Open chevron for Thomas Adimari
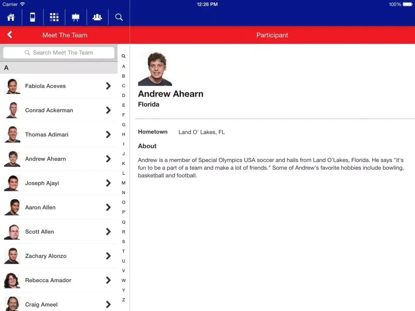This screenshot has height=311, width=415. (108, 134)
